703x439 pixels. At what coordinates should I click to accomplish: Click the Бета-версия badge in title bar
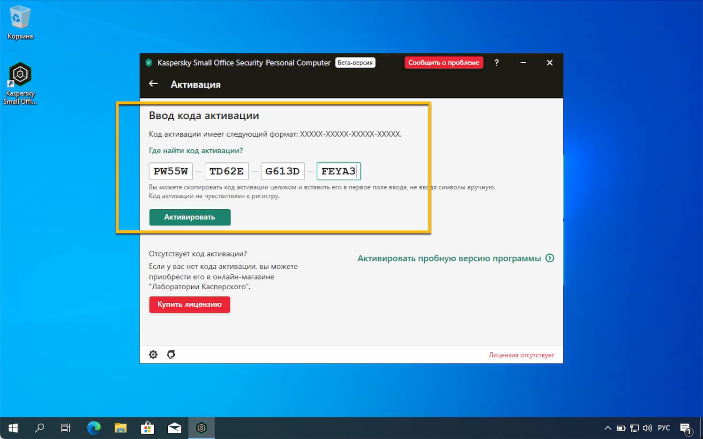[355, 62]
